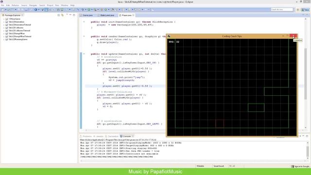Open the Help menu
This screenshot has width=311, height=175.
(72, 5)
